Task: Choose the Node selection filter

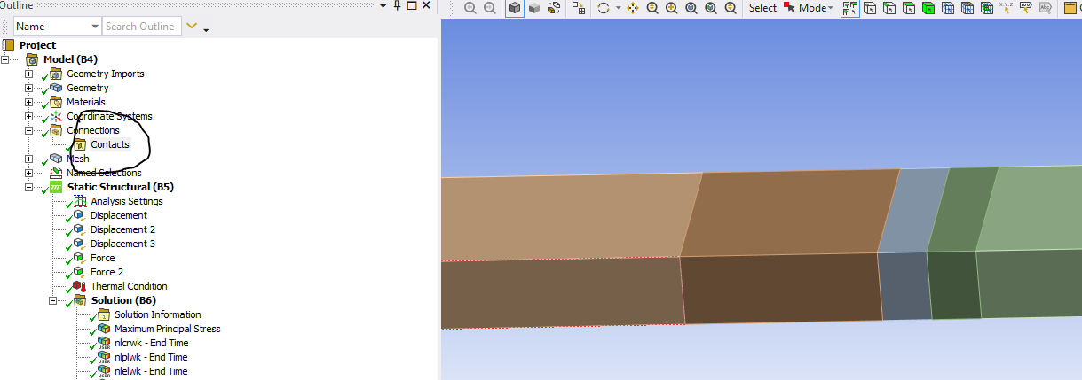Action: coord(948,8)
